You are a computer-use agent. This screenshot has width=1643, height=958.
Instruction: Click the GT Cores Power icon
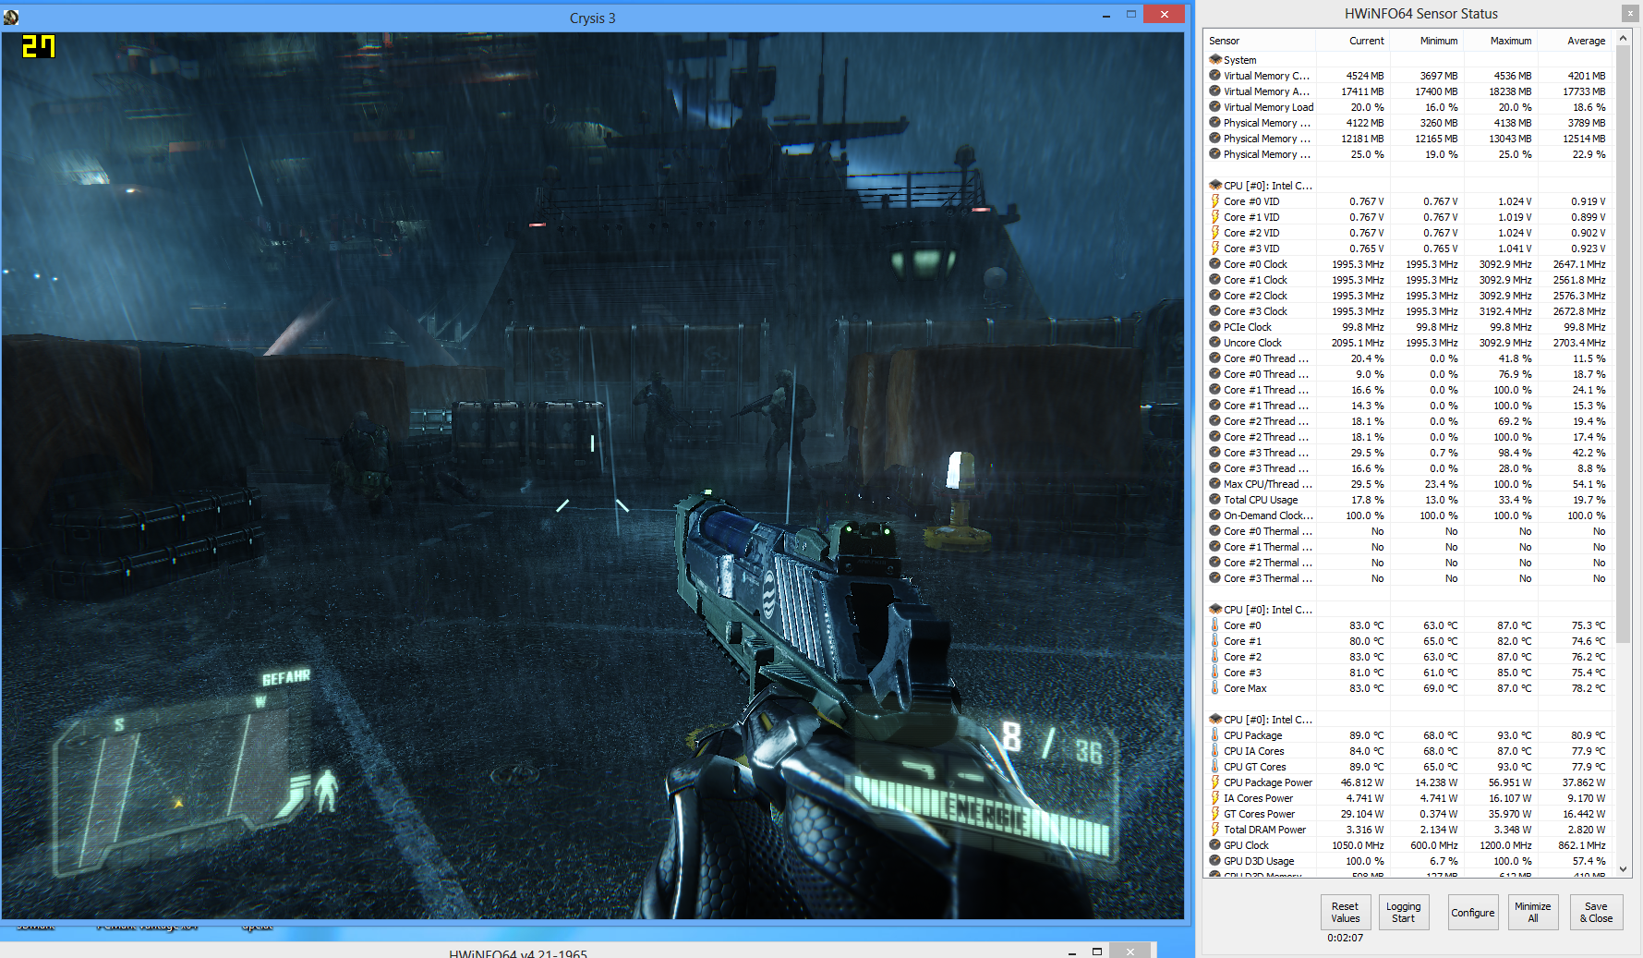[x=1215, y=813]
